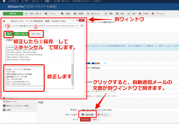Click the red circle icon of 非公開 button
This screenshot has width=179, height=124.
coord(140,14)
